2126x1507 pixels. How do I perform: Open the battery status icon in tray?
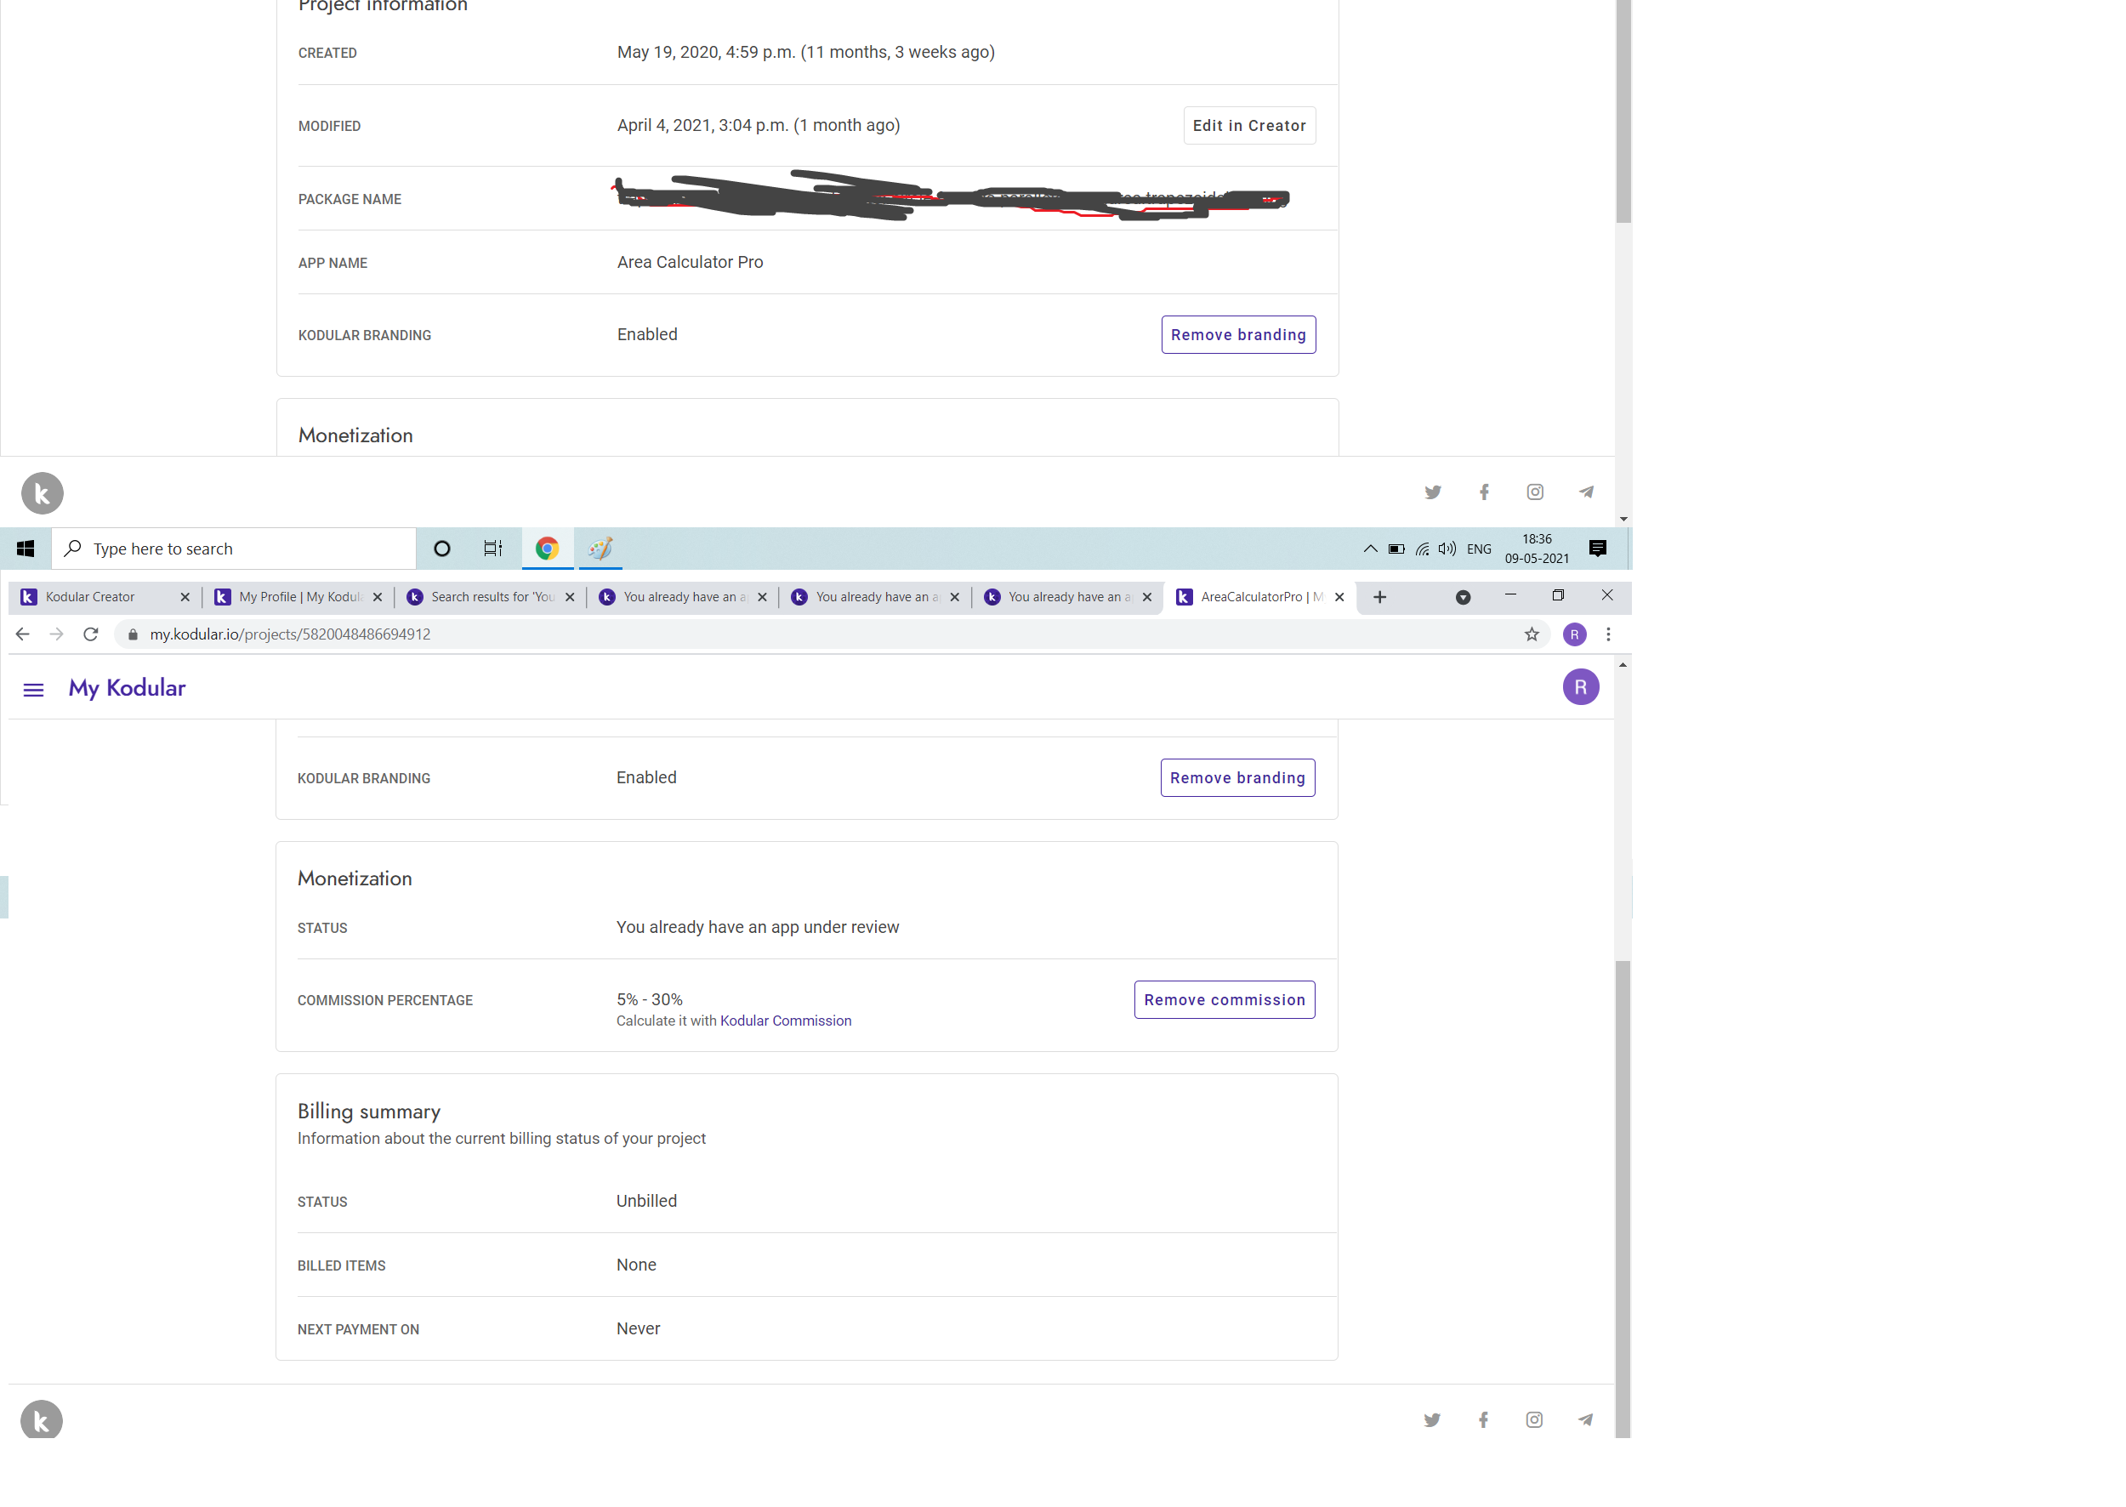click(x=1396, y=549)
